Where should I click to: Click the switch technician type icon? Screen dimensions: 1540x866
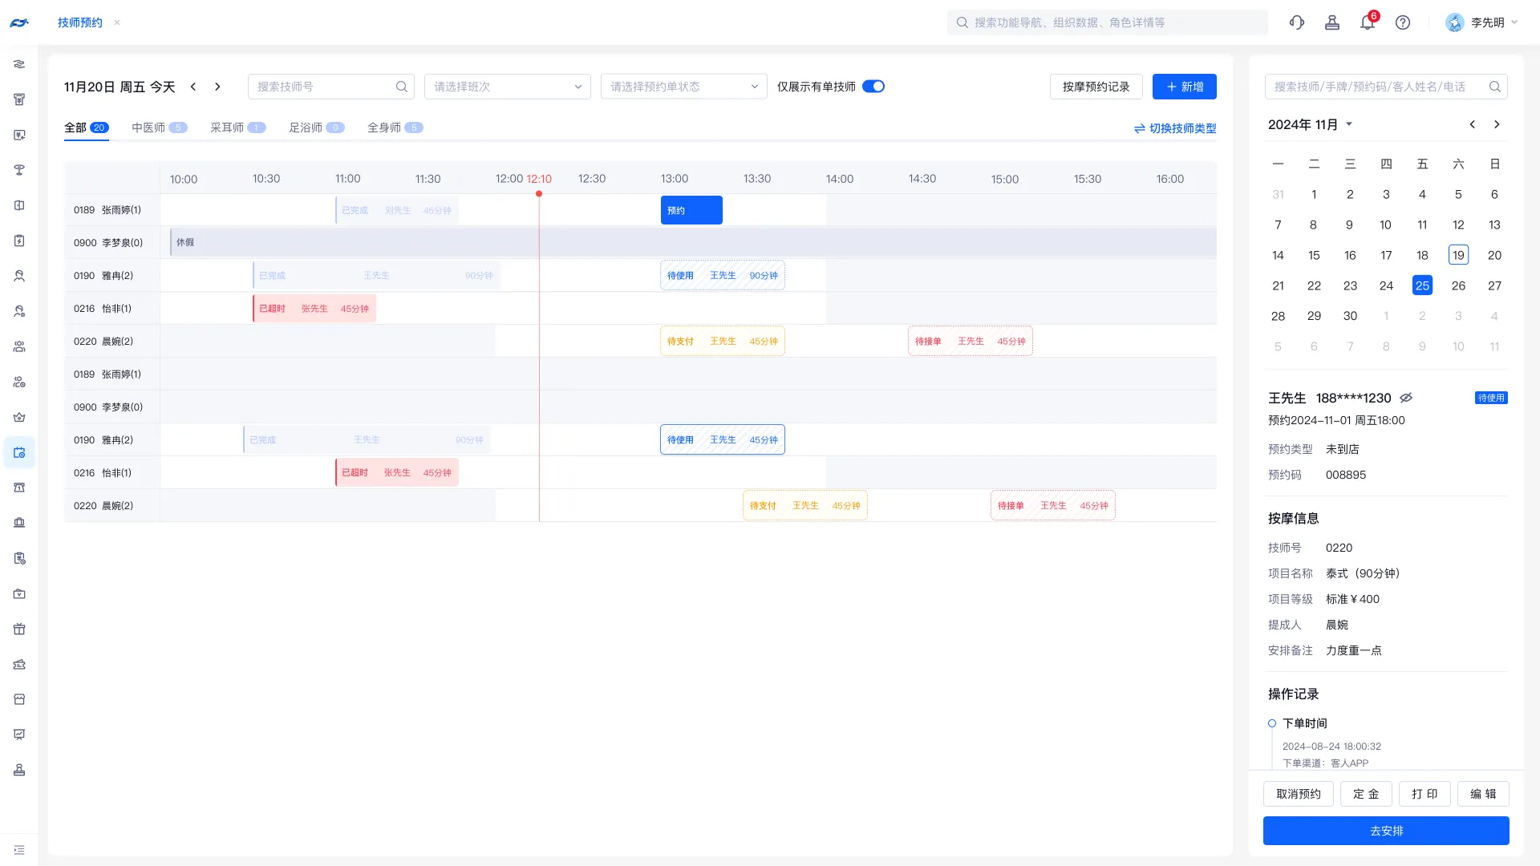coord(1139,128)
